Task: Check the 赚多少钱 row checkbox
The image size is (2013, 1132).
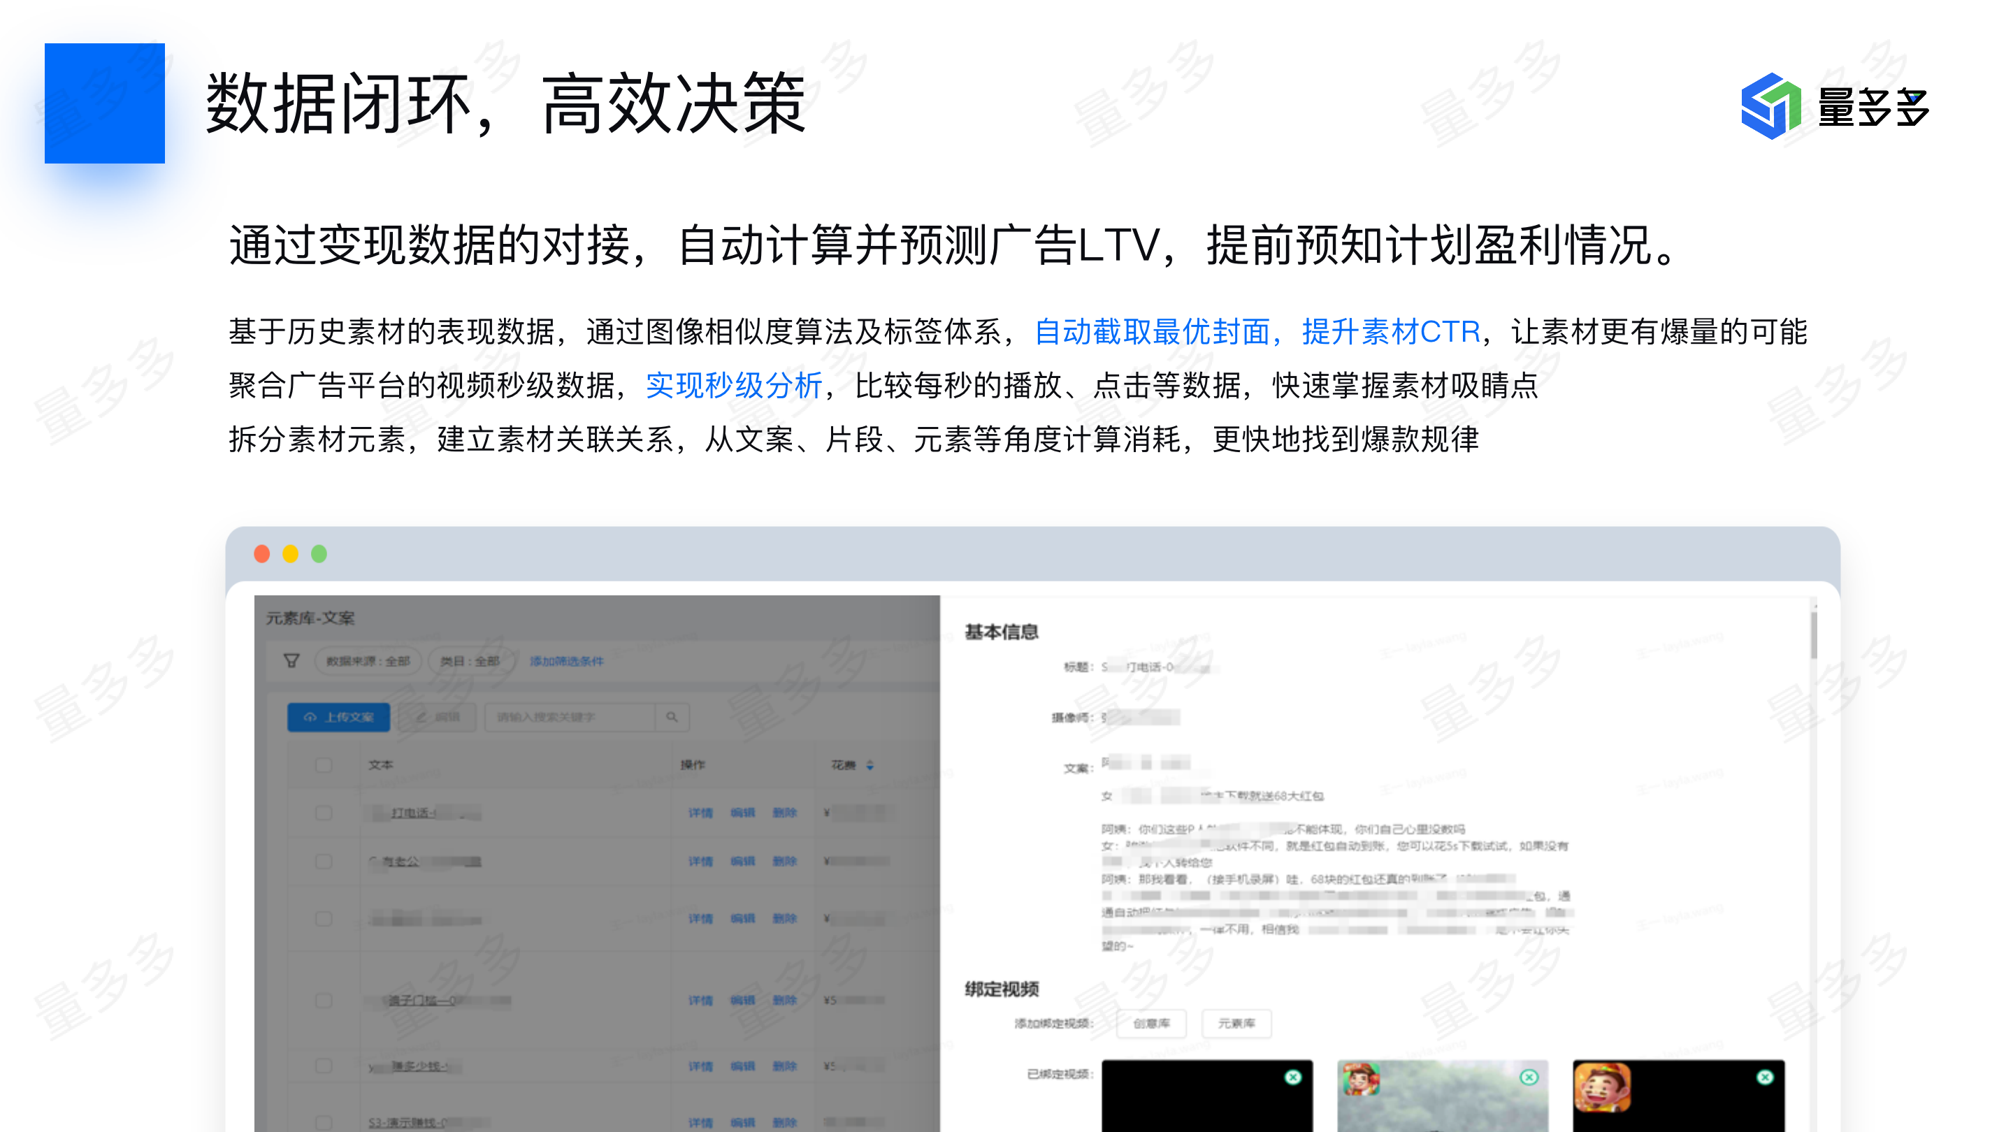Action: coord(324,1066)
